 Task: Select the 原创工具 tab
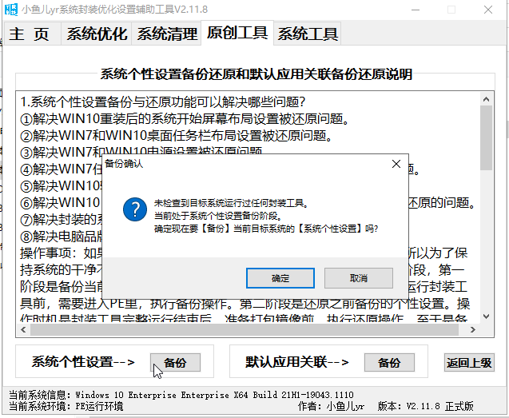click(237, 33)
